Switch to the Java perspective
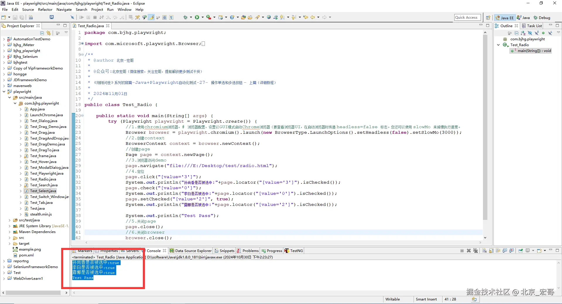Screen dimensions: 562x304 523,18
